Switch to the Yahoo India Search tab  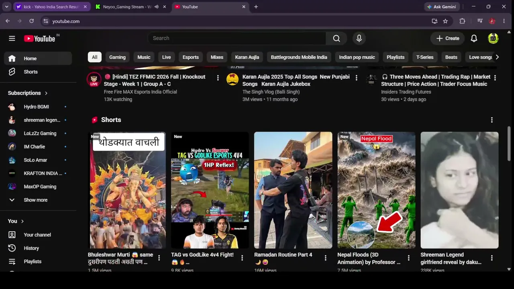tap(51, 6)
